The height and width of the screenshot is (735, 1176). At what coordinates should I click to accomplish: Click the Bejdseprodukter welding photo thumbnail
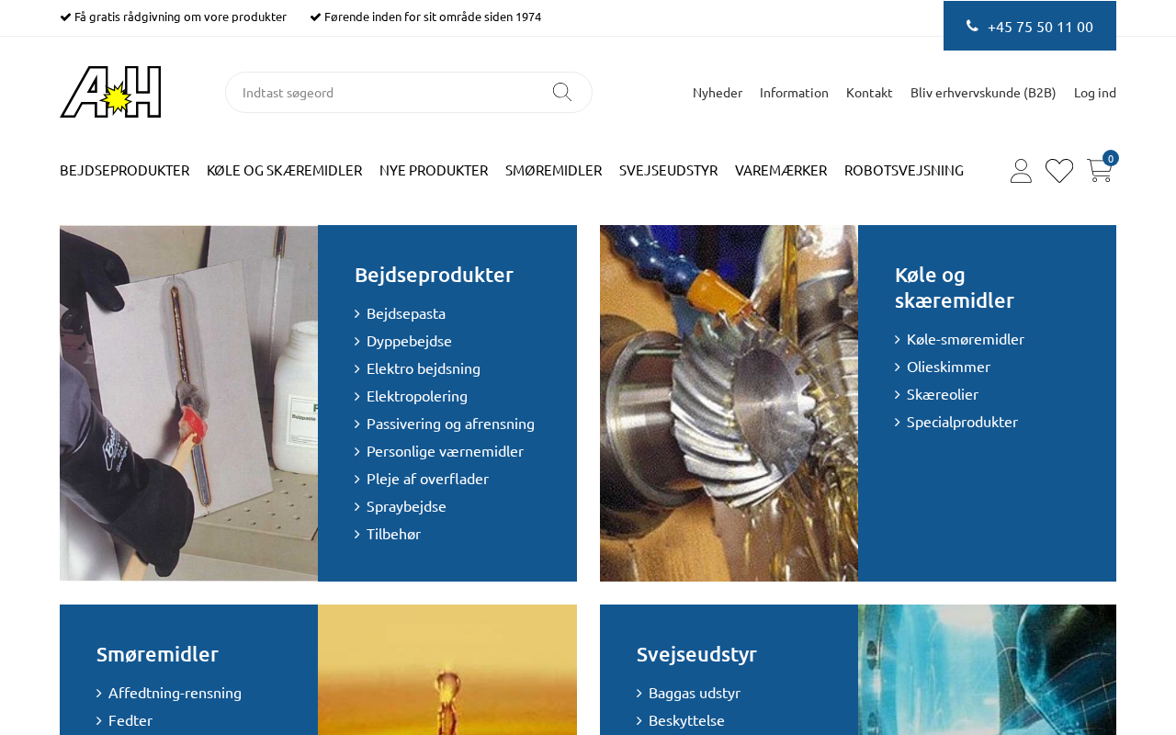pos(188,403)
